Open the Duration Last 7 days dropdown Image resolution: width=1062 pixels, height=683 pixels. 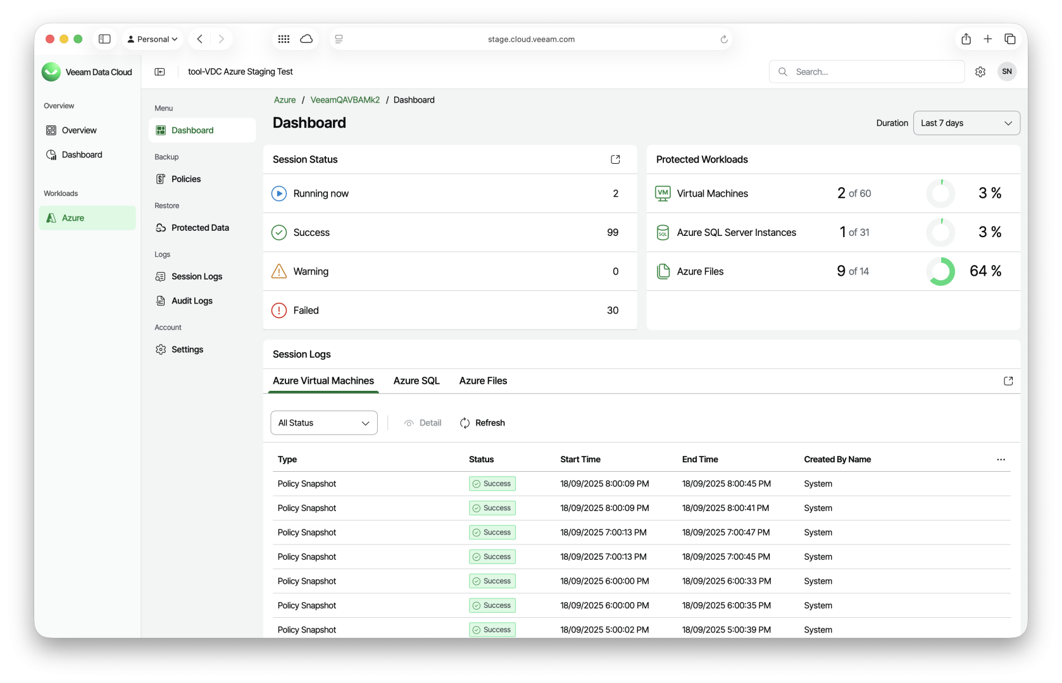pos(966,123)
